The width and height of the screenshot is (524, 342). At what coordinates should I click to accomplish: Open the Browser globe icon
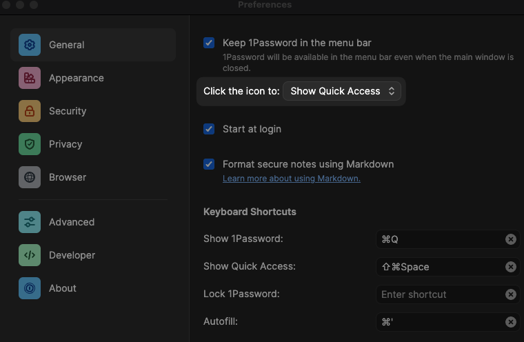coord(30,177)
